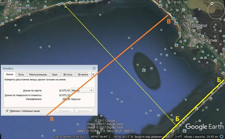Image resolution: width=225 pixels, height=139 pixels.
Task: Switch to the Линия tab
Action: pos(9,74)
